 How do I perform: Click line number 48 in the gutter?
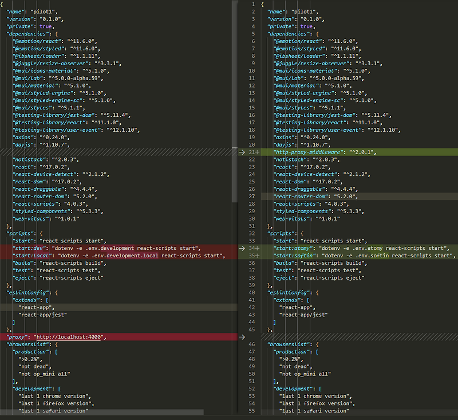point(252,359)
